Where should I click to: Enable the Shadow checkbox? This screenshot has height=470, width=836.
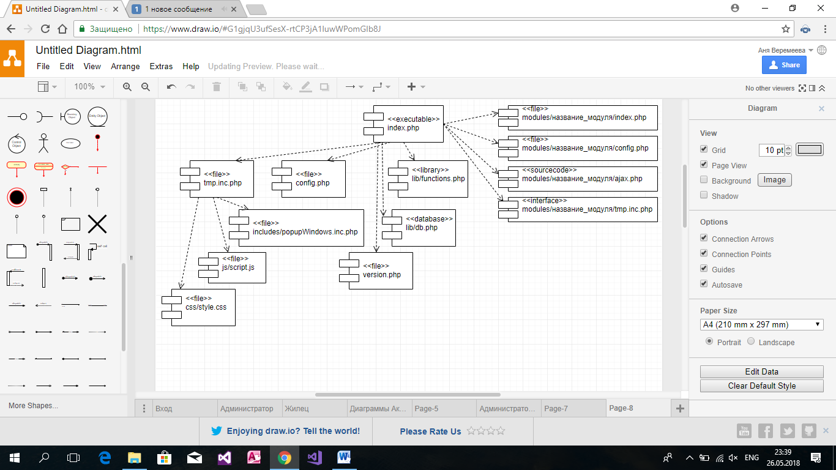coord(704,196)
